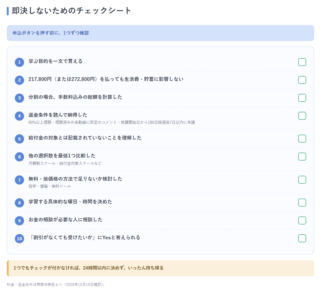Click the text 給付金の対象とは記載されていないことを理解した
321x293 pixels.
[85, 138]
